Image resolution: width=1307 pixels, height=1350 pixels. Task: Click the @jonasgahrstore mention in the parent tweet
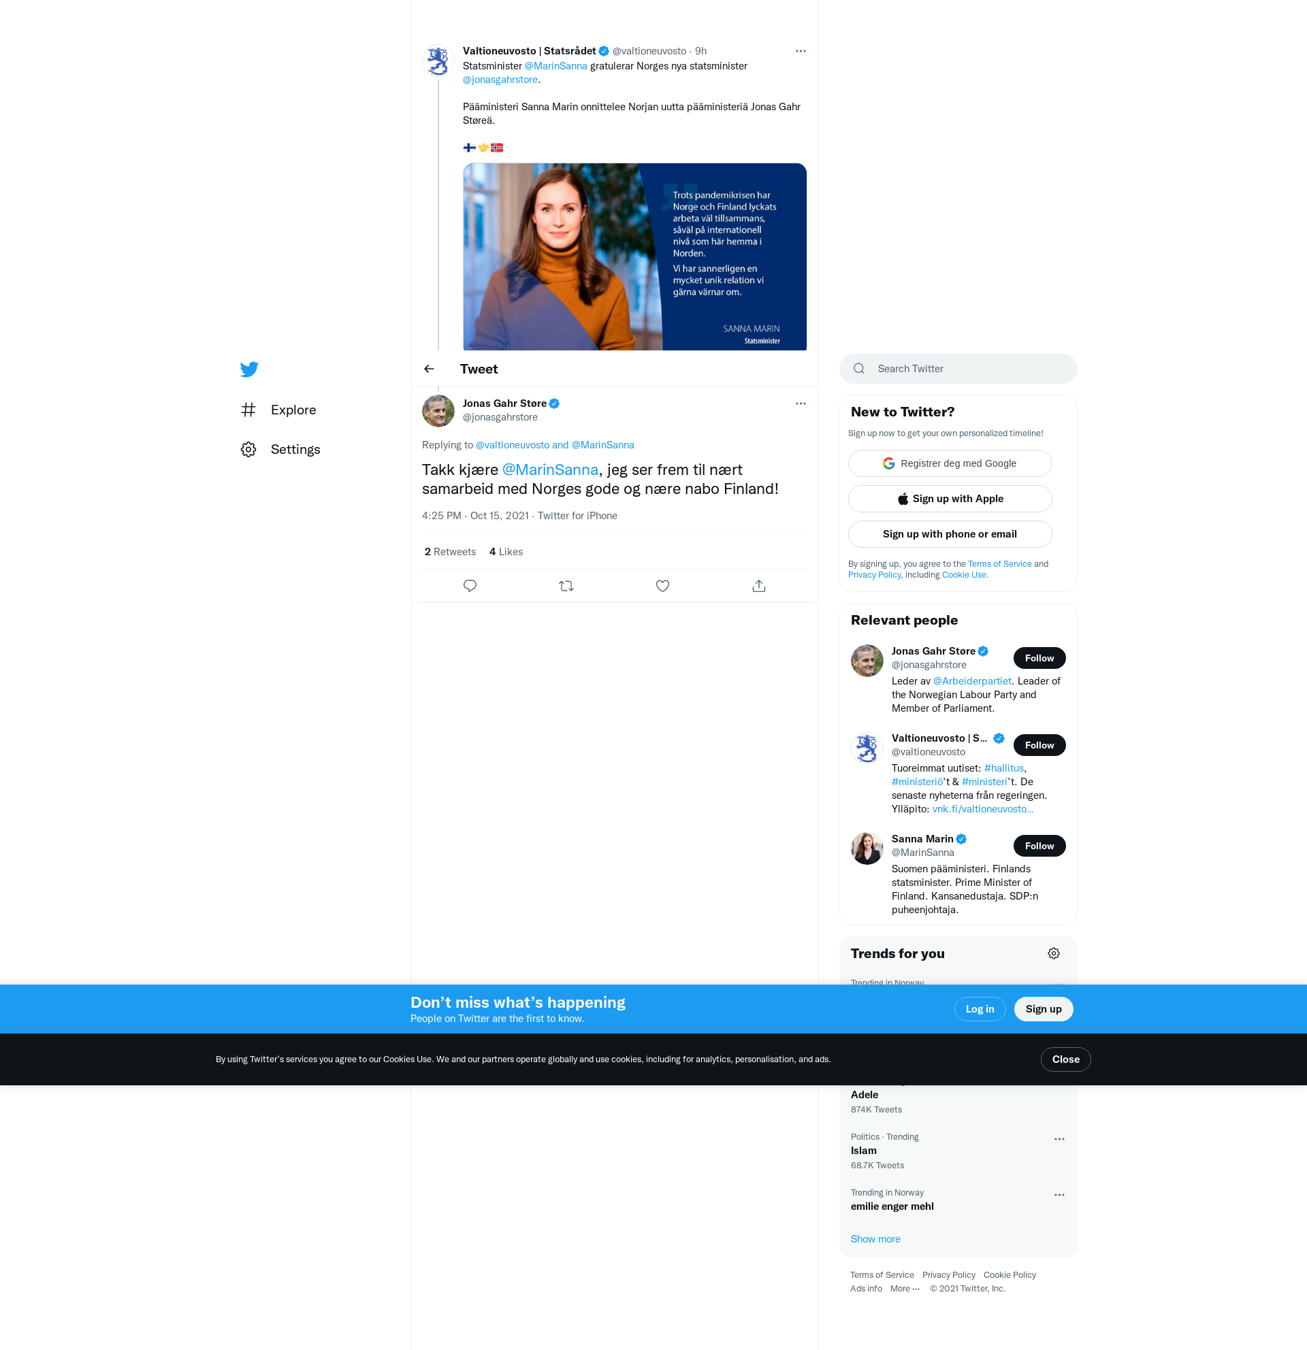pos(500,80)
